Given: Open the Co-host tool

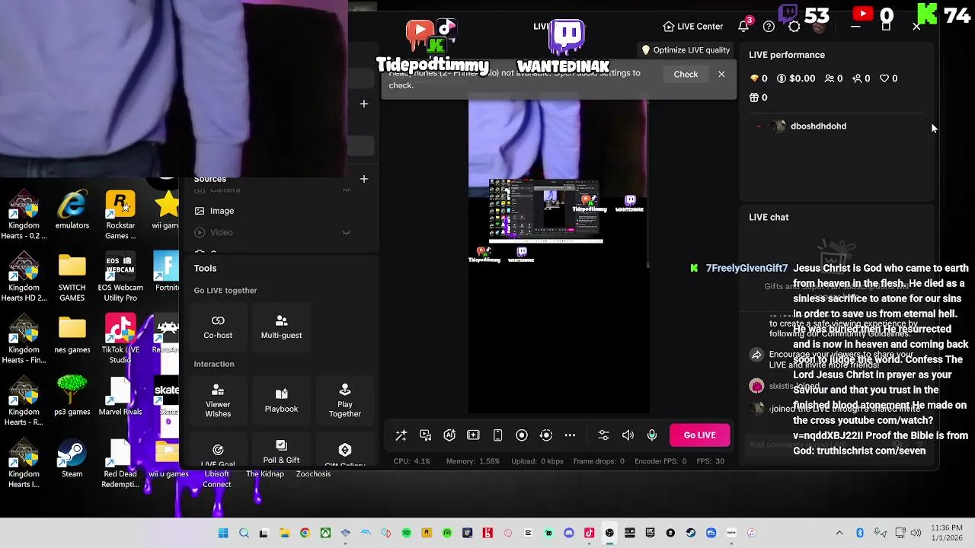Looking at the screenshot, I should click(x=218, y=327).
